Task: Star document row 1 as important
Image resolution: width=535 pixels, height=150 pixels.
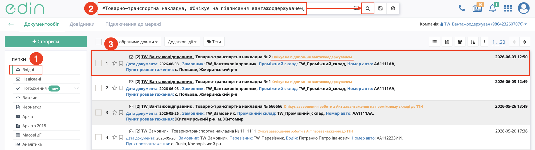Action: 115,63
